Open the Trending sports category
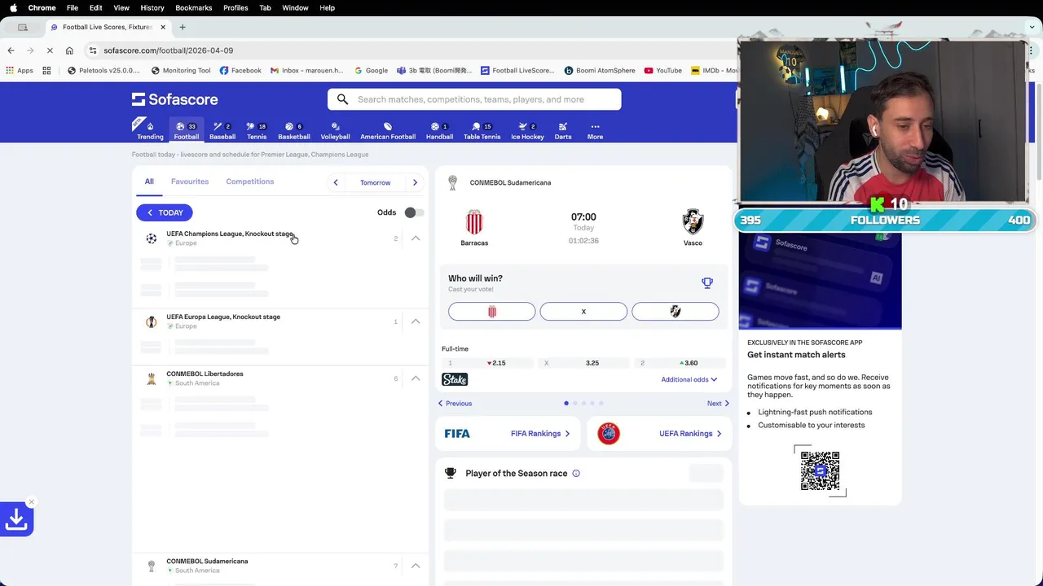Image resolution: width=1043 pixels, height=586 pixels. (x=150, y=130)
